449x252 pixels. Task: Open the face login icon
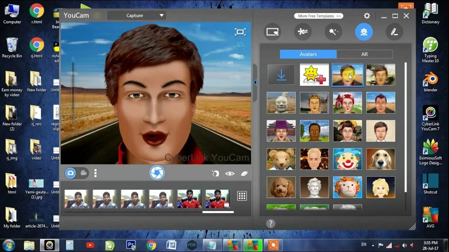point(215,173)
